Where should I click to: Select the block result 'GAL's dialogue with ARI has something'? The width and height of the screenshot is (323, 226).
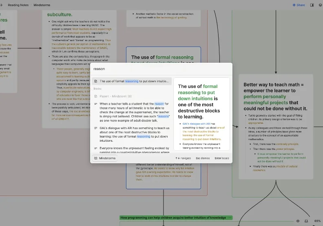[x=132, y=134]
